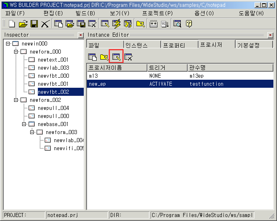Click the open project folder icon

pos(23,24)
